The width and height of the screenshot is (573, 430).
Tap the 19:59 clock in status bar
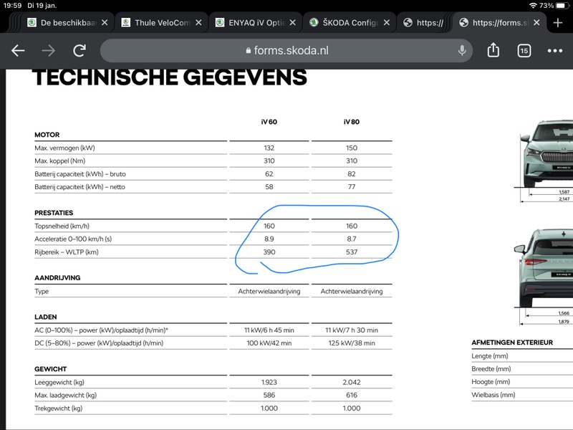(12, 6)
